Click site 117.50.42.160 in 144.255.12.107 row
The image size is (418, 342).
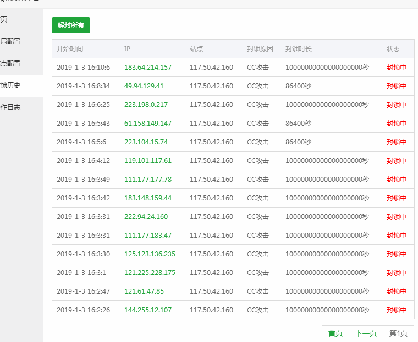211,310
